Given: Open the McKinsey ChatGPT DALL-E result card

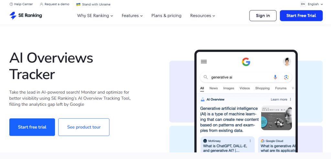Looking at the screenshot, I should click(x=228, y=144).
